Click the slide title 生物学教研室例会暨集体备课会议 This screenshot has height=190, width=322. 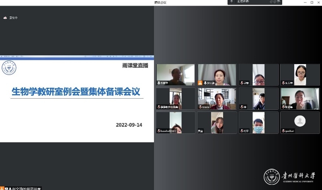76,92
